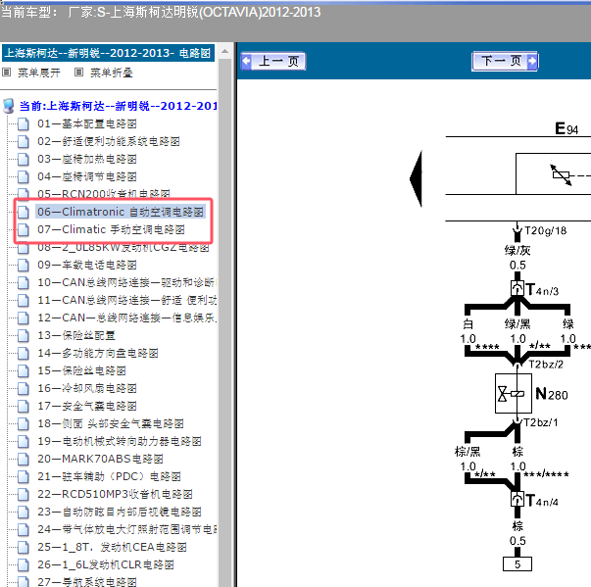Click panel title 上海斯柯达--新明锐--2012-2013- 电路图
The height and width of the screenshot is (587, 591).
[x=108, y=53]
